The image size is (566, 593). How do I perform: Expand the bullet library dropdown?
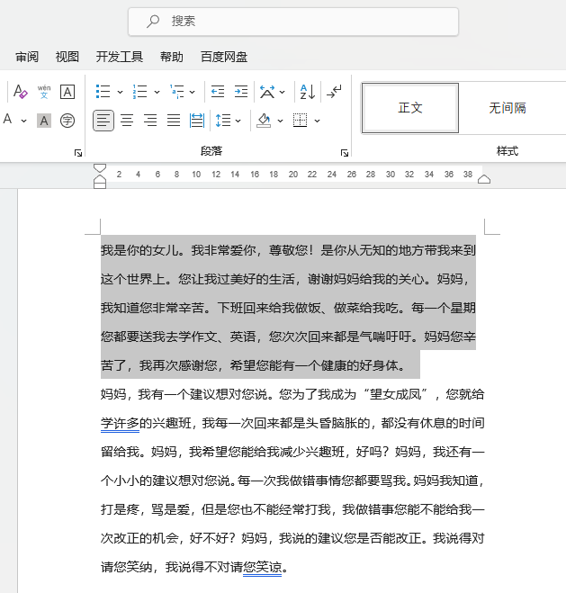tap(120, 92)
